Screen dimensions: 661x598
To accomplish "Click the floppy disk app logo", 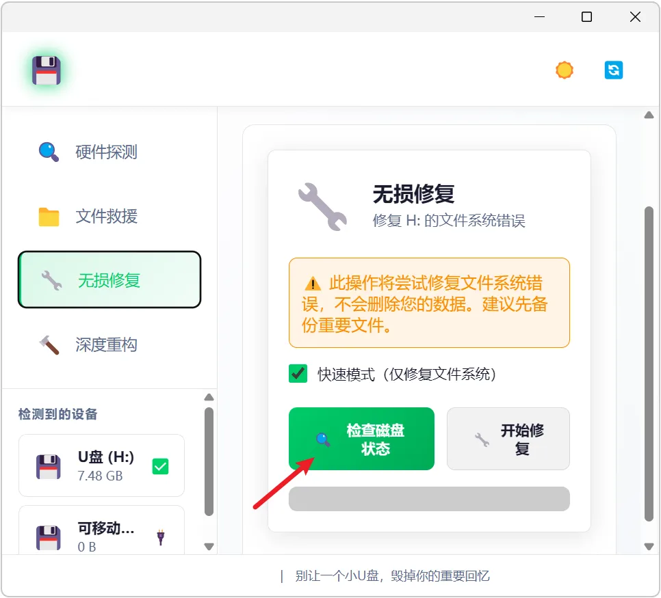I will click(47, 70).
